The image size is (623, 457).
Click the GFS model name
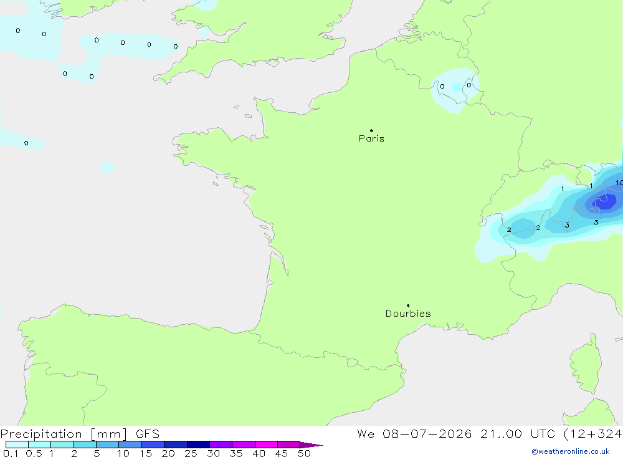(148, 434)
